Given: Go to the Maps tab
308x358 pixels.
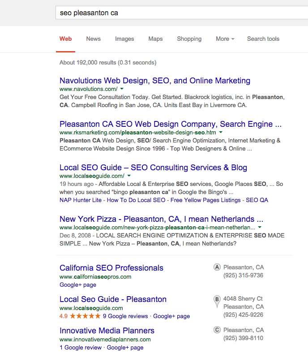Looking at the screenshot, I should 155,39.
